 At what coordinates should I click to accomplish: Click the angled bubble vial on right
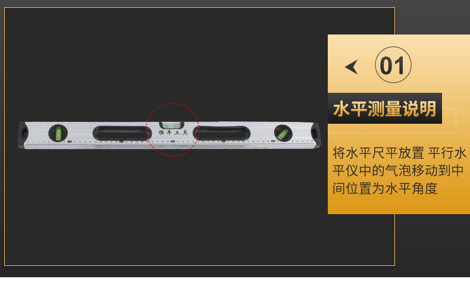283,133
